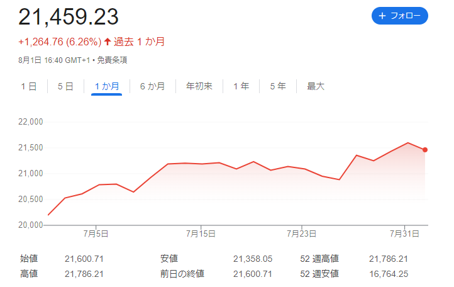
Task: Select the 5日 time range tab
Action: click(x=65, y=86)
